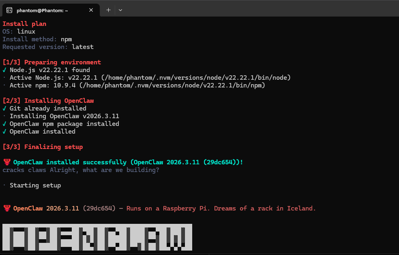Select the phantom@Phantom: ~ tab

click(51, 10)
